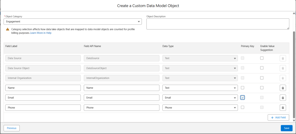Click the Primary Key column header
The width and height of the screenshot is (296, 134).
[247, 46]
